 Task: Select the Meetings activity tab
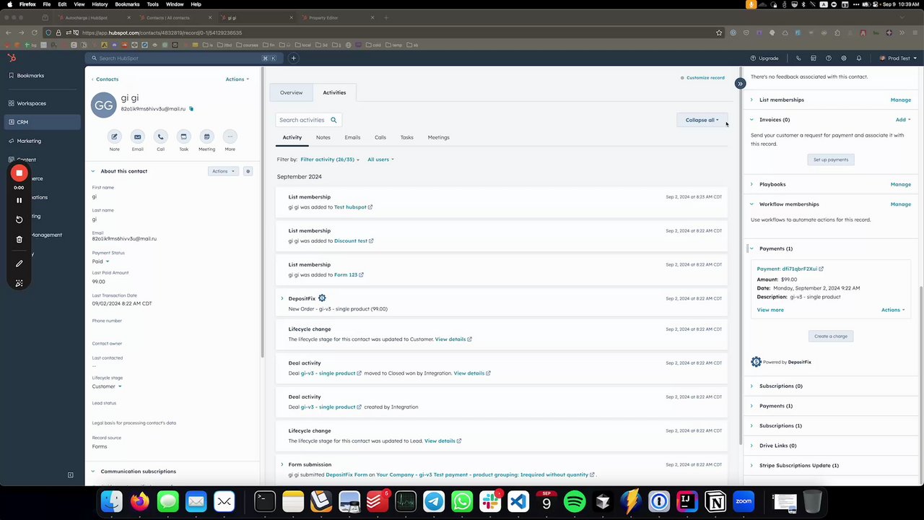(438, 137)
